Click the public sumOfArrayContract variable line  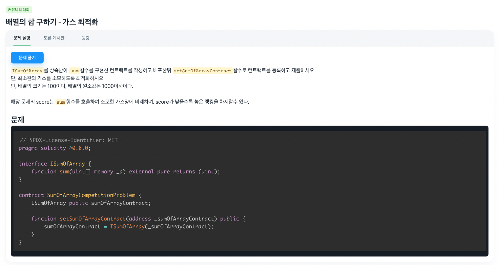pyautogui.click(x=91, y=203)
